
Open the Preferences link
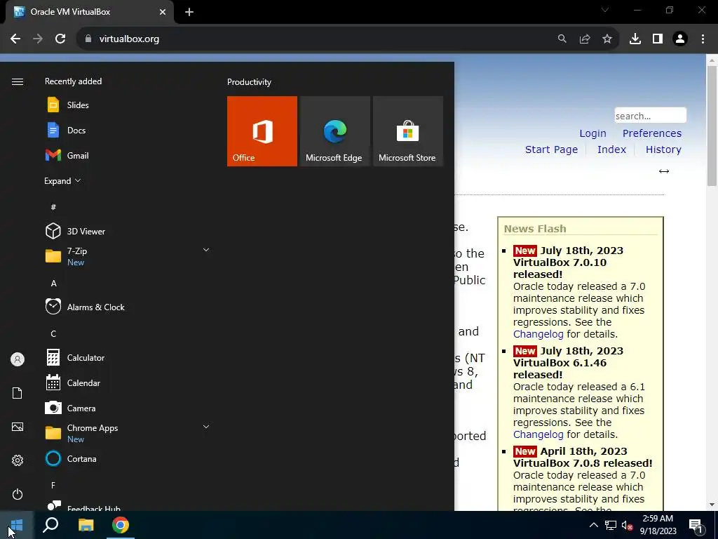tap(651, 133)
